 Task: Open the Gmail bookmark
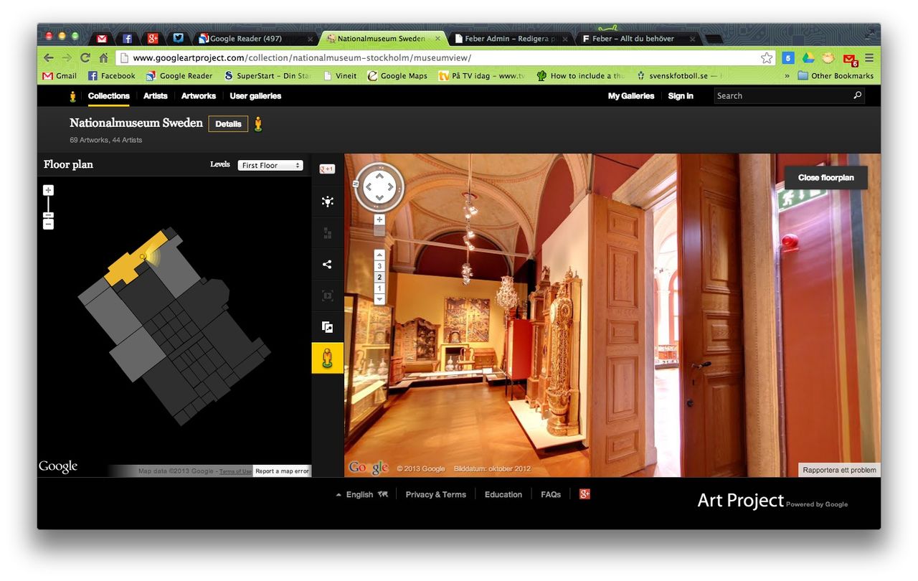coord(60,75)
